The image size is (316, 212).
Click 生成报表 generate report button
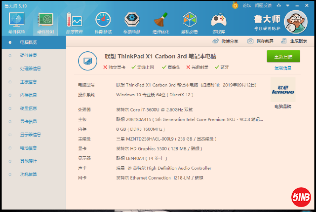tap(295, 41)
